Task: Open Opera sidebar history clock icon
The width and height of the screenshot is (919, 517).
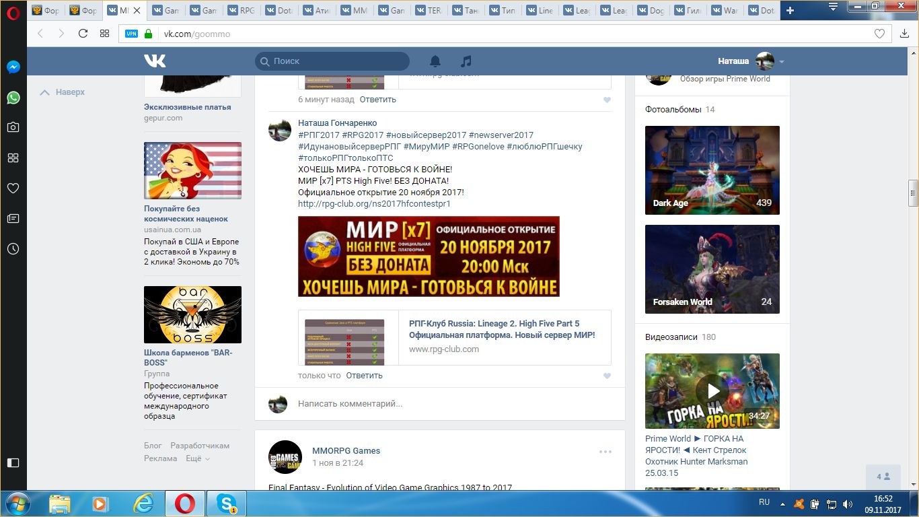Action: [x=13, y=249]
